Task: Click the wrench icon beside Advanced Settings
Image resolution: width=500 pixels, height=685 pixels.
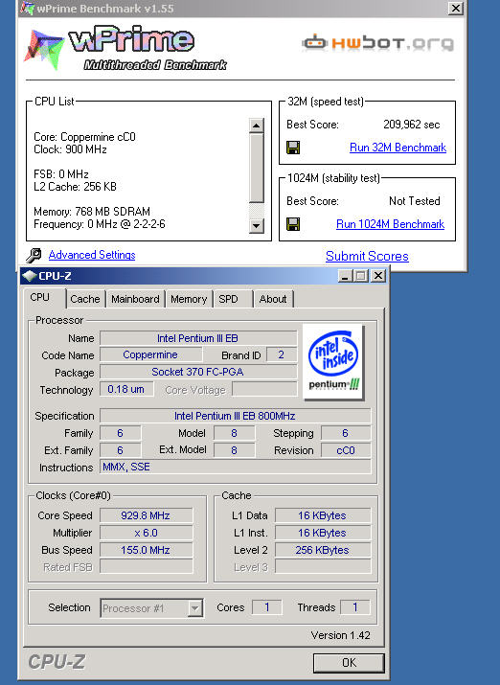Action: [34, 255]
